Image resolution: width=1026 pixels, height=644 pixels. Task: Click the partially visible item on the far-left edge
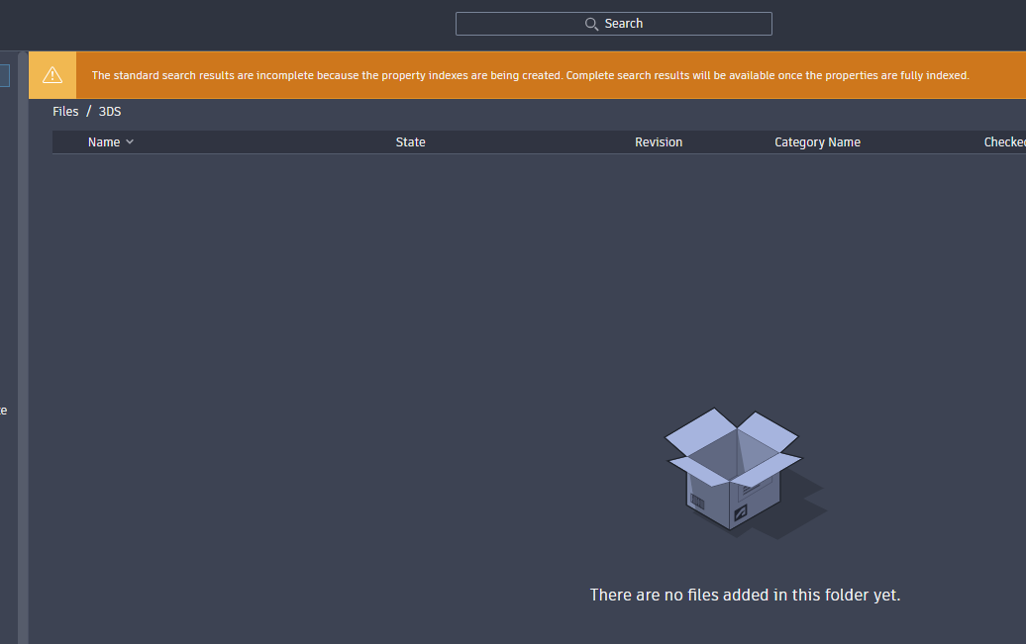click(4, 410)
